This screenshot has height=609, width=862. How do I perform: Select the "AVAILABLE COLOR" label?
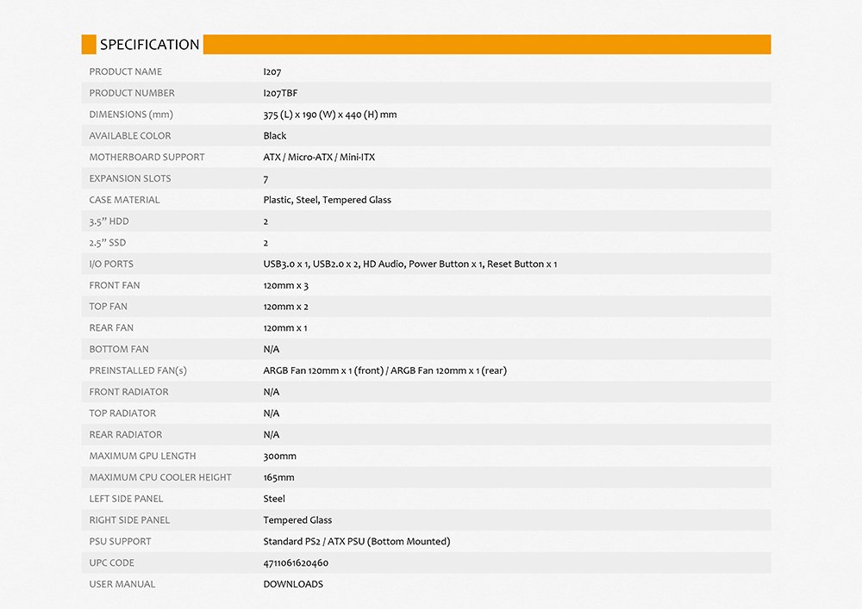[x=130, y=135]
